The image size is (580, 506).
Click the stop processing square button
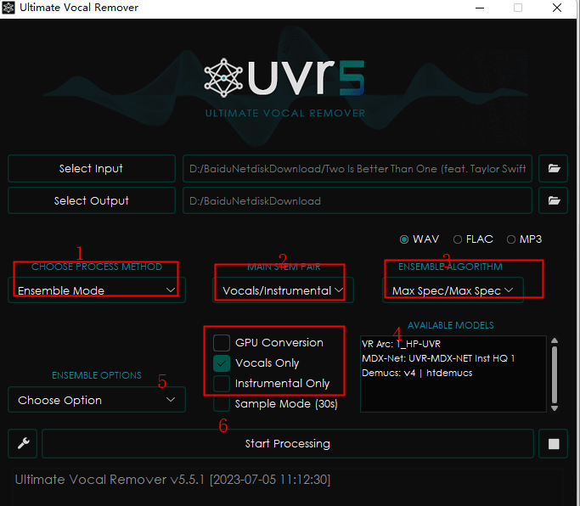(x=554, y=443)
